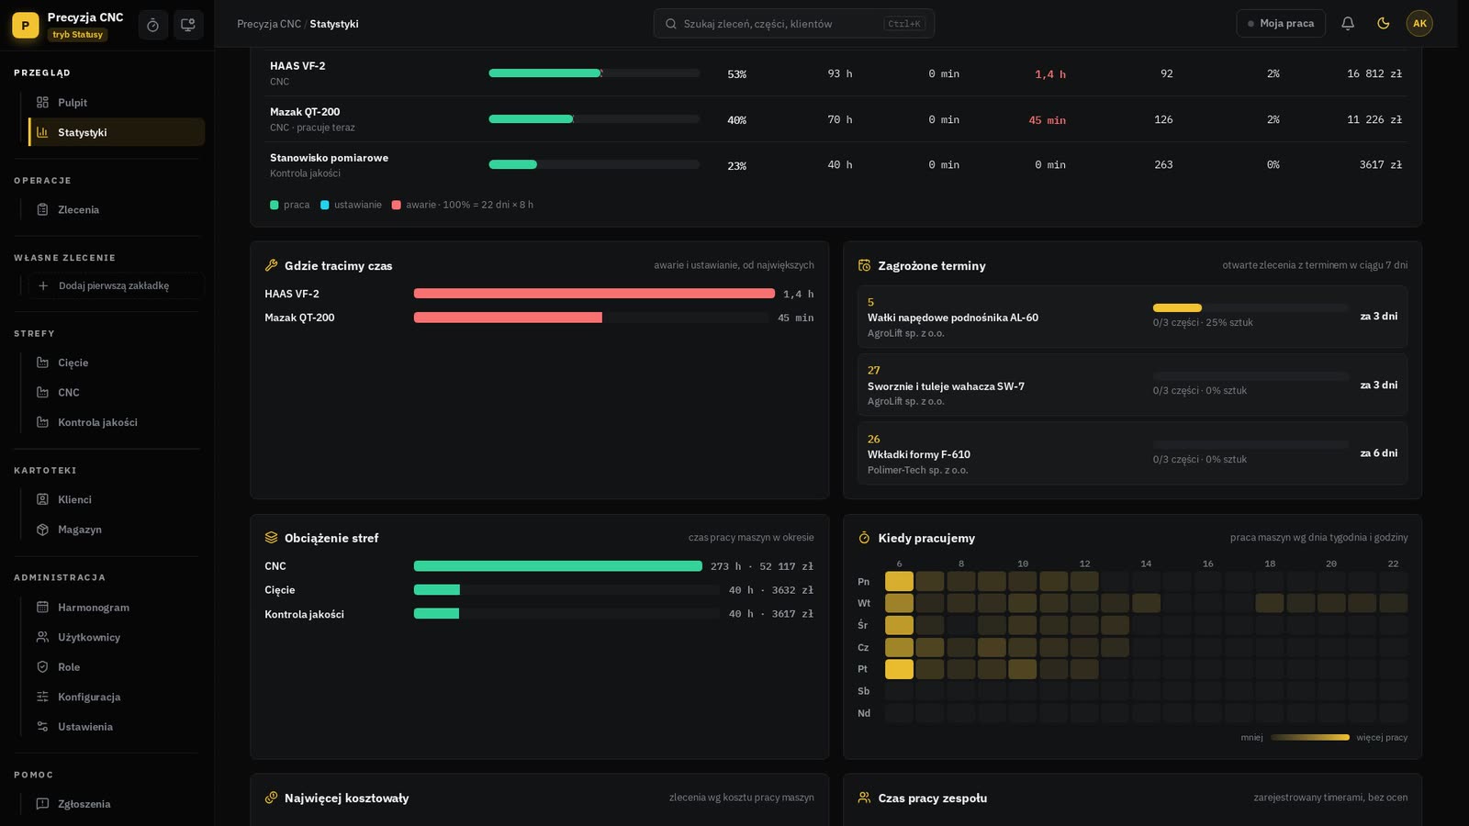Click the tryb Statusy badge
The image size is (1469, 826).
click(x=77, y=35)
